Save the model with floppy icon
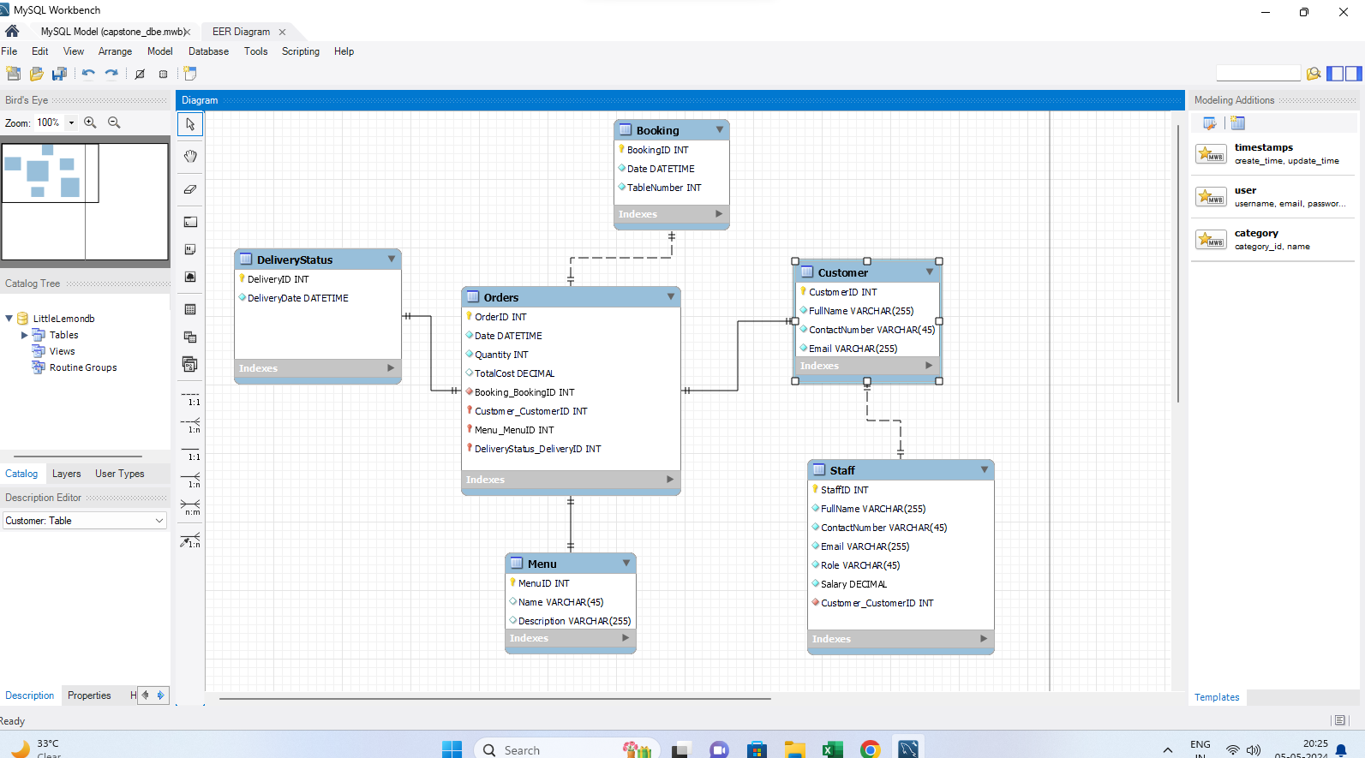Screen dimensions: 1365x758 [59, 74]
